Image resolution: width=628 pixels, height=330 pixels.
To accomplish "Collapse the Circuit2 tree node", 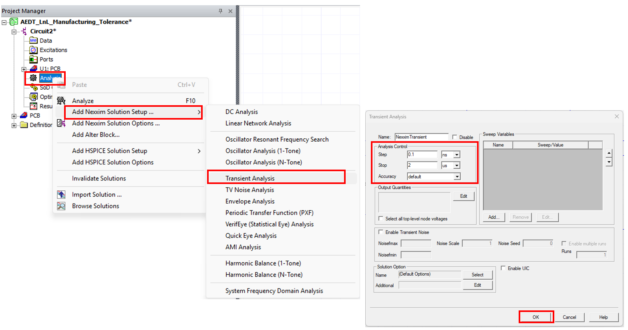I will click(x=14, y=31).
